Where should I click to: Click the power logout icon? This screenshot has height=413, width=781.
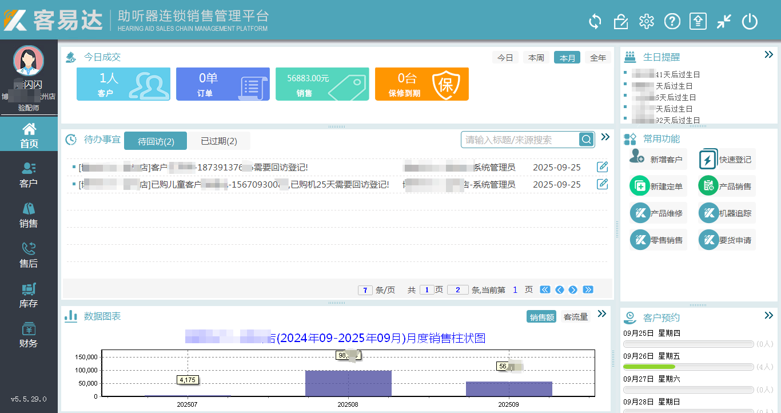(750, 22)
